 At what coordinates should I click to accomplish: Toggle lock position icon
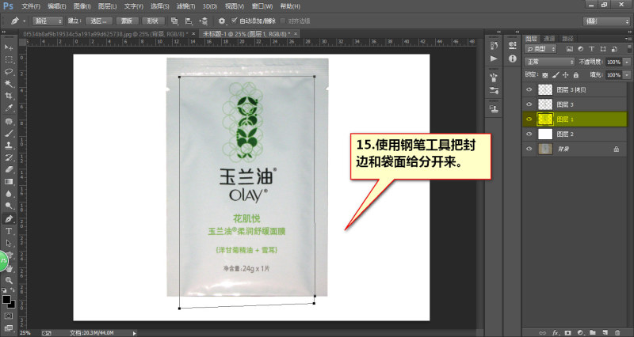point(566,74)
